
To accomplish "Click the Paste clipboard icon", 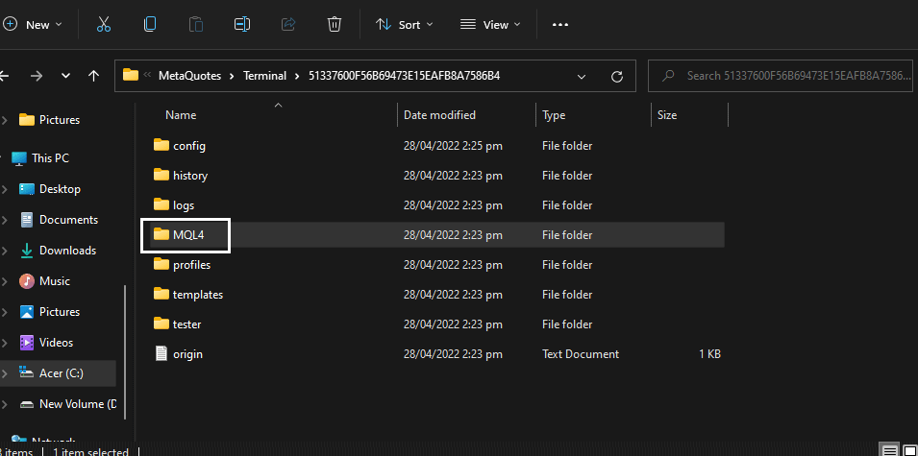I will tap(195, 24).
